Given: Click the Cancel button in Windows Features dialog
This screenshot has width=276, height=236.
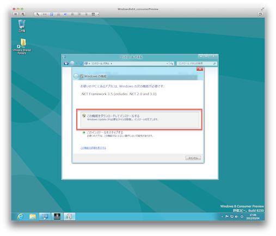Looking at the screenshot, I should (x=193, y=158).
